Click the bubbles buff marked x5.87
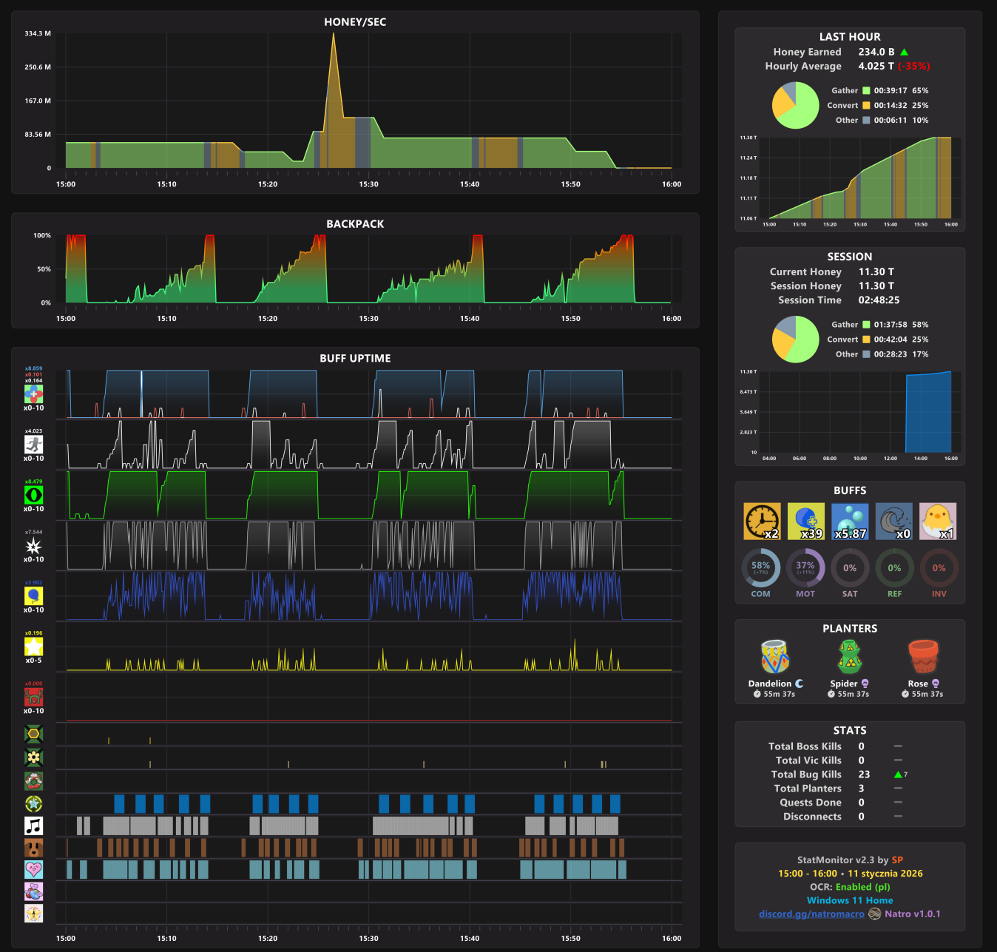This screenshot has height=952, width=997. pos(850,521)
